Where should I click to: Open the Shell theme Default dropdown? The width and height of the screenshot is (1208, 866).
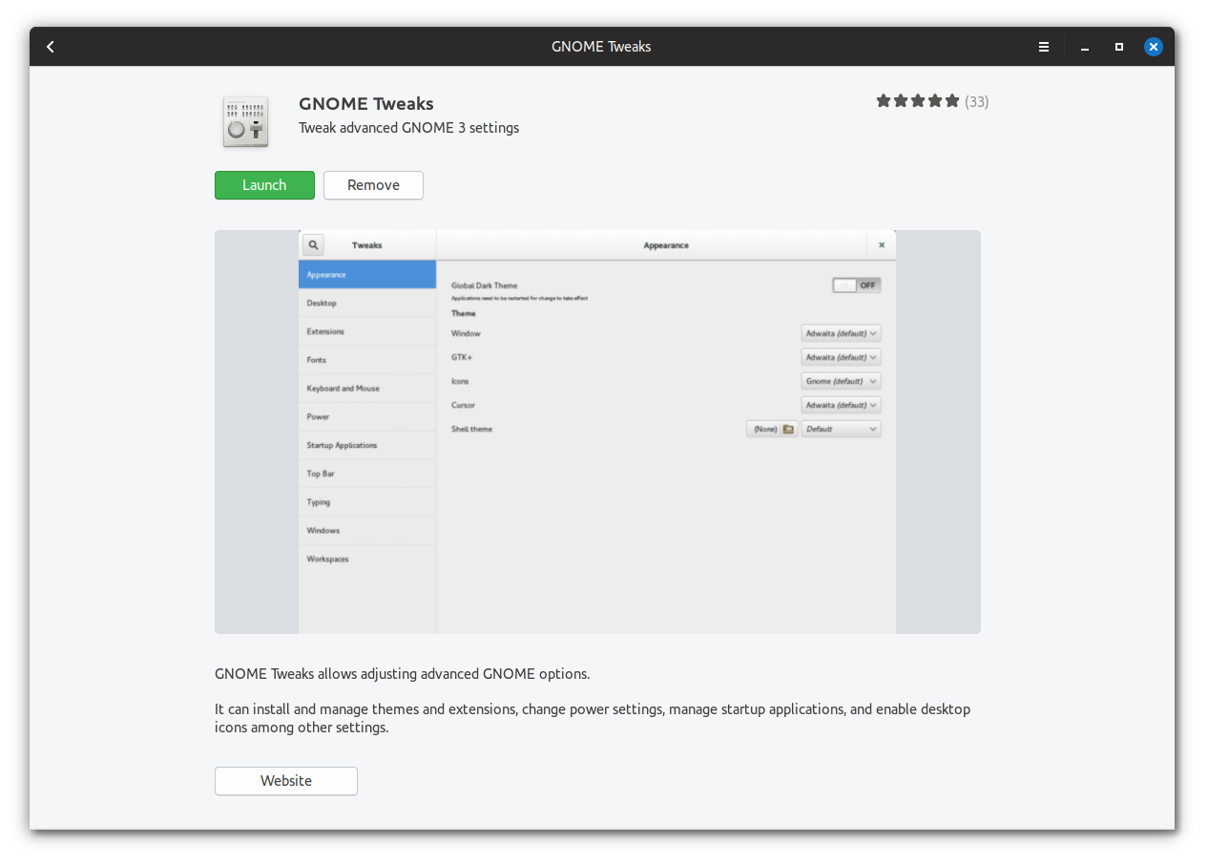841,430
